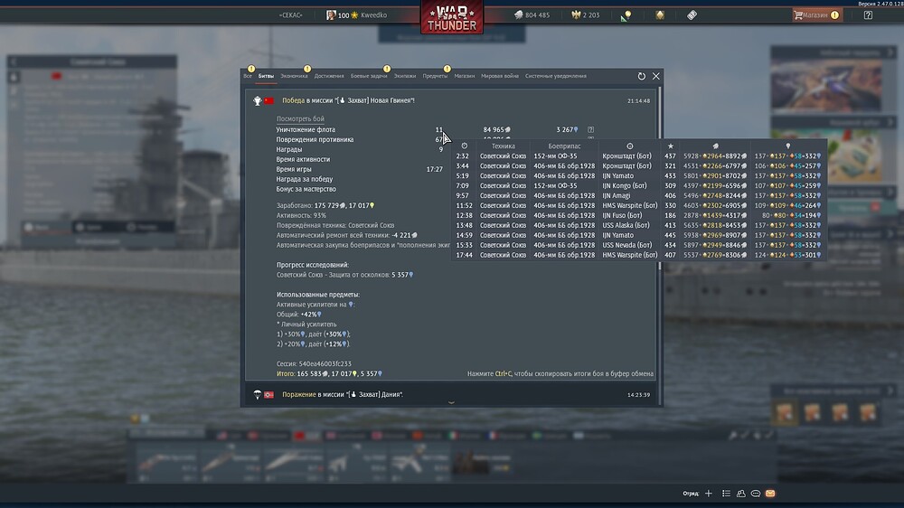Viewport: 904px width, 508px height.
Task: Select the IJN Fuso (Бот) row
Action: click(x=639, y=215)
